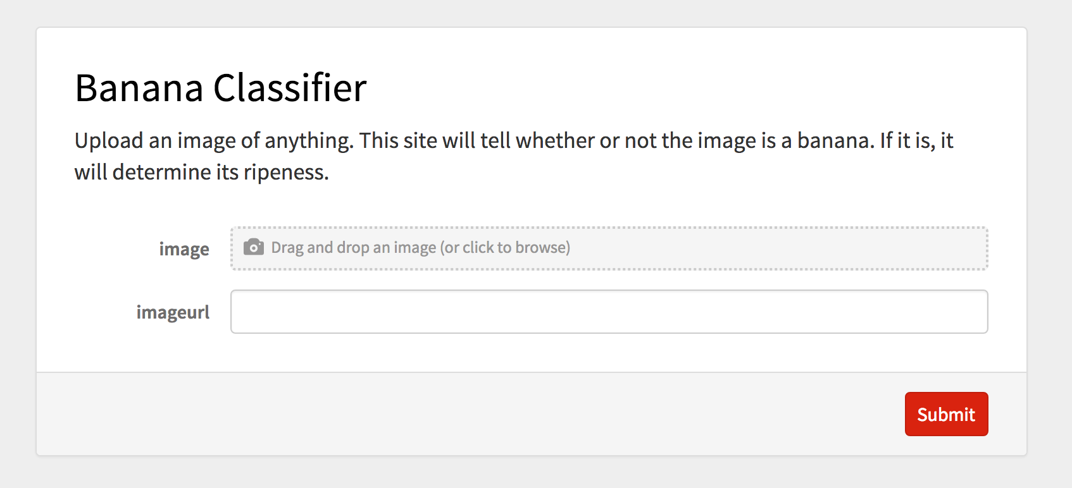Click 'If it is, it' phrase in description
Image resolution: width=1072 pixels, height=488 pixels.
[916, 140]
